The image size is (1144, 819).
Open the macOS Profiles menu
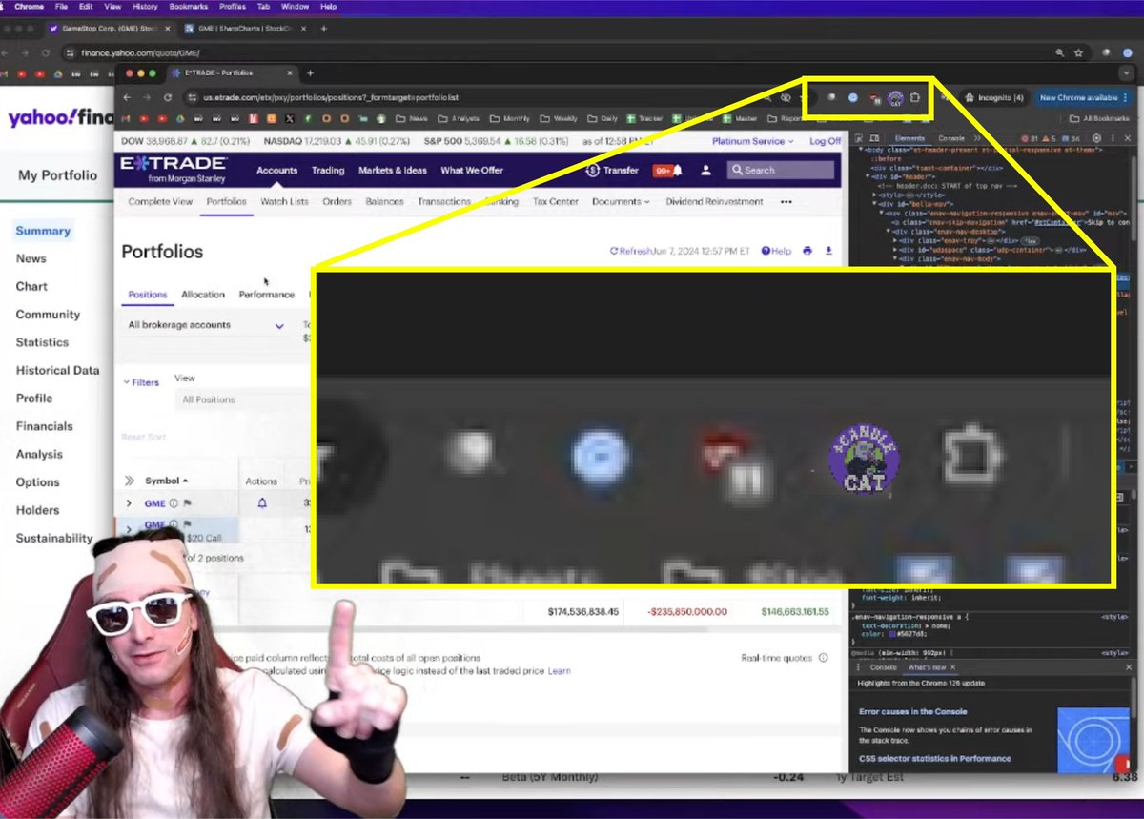tap(233, 7)
